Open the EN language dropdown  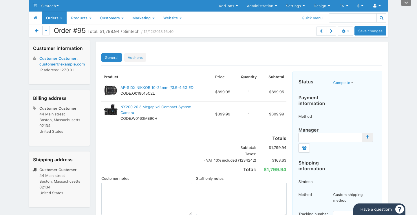(x=343, y=5)
